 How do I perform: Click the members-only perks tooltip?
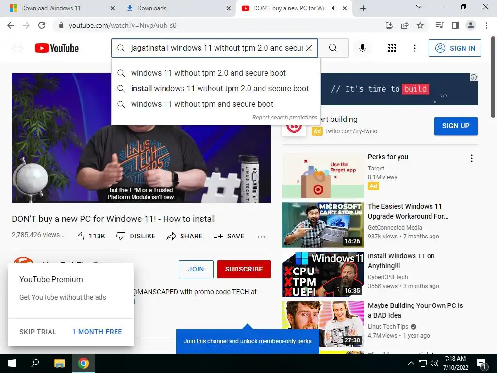point(248,341)
